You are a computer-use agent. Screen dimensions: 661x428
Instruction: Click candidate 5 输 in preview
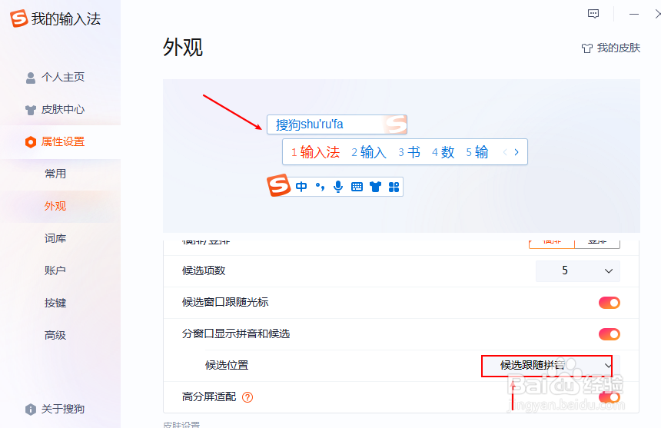pyautogui.click(x=477, y=152)
